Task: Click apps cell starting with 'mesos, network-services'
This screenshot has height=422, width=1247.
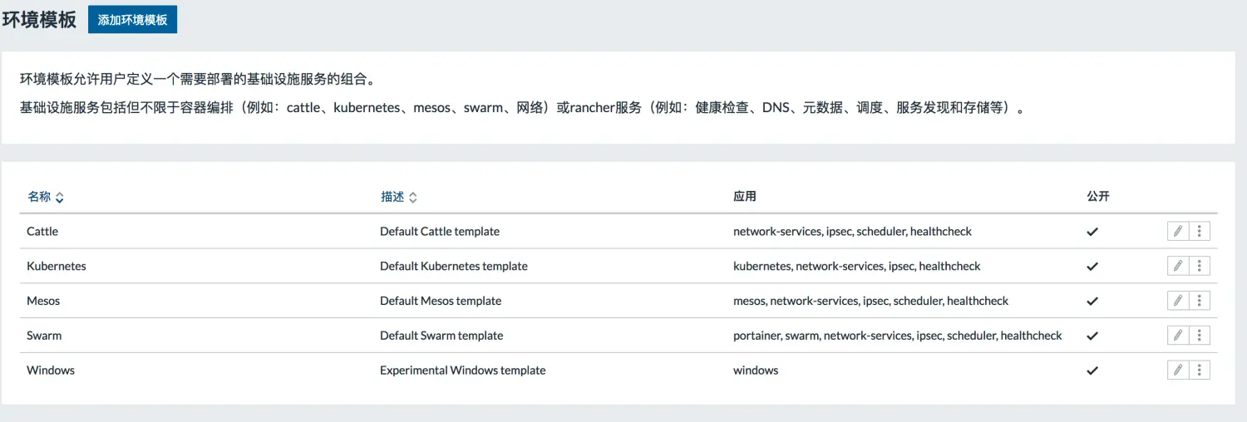Action: click(871, 301)
